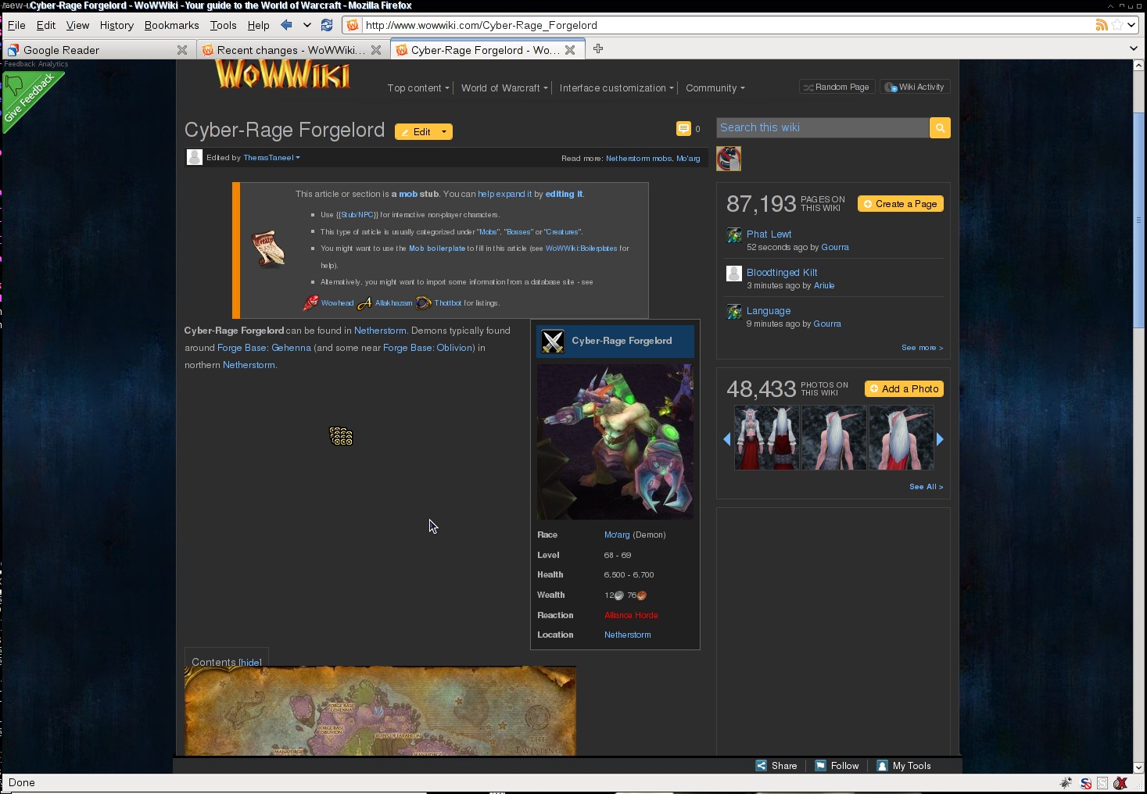
Task: Close the Cyber-Rage Forgelord tab
Action: click(x=570, y=50)
